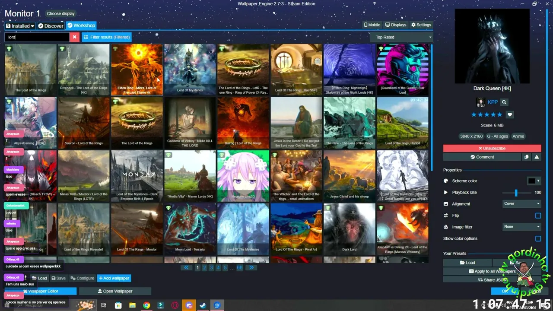Open the Top Rated sort dropdown
Screen dimensions: 553x311
pos(402,37)
